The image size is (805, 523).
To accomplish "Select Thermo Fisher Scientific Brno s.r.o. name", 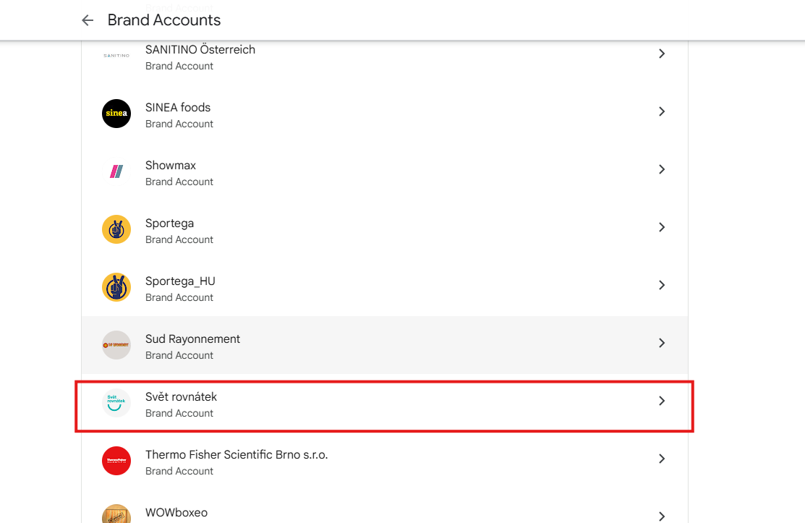I will pyautogui.click(x=237, y=455).
